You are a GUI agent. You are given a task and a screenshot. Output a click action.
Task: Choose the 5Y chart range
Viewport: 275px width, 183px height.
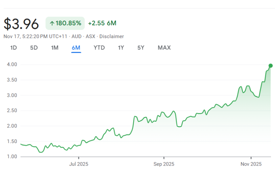coord(141,48)
